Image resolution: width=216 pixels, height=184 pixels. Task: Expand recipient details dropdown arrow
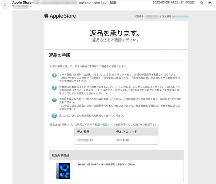(x=31, y=6)
